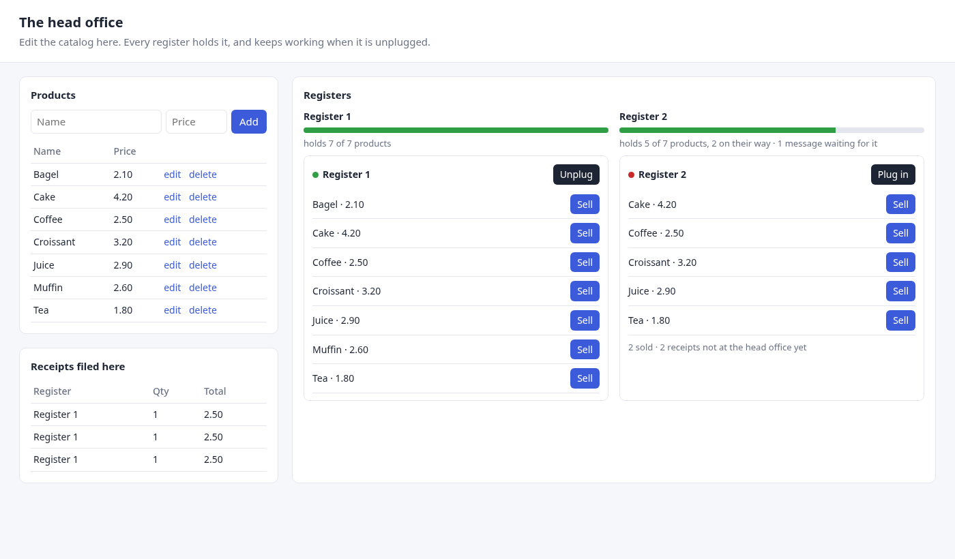Sell a Croissant on Register 1

click(x=585, y=291)
